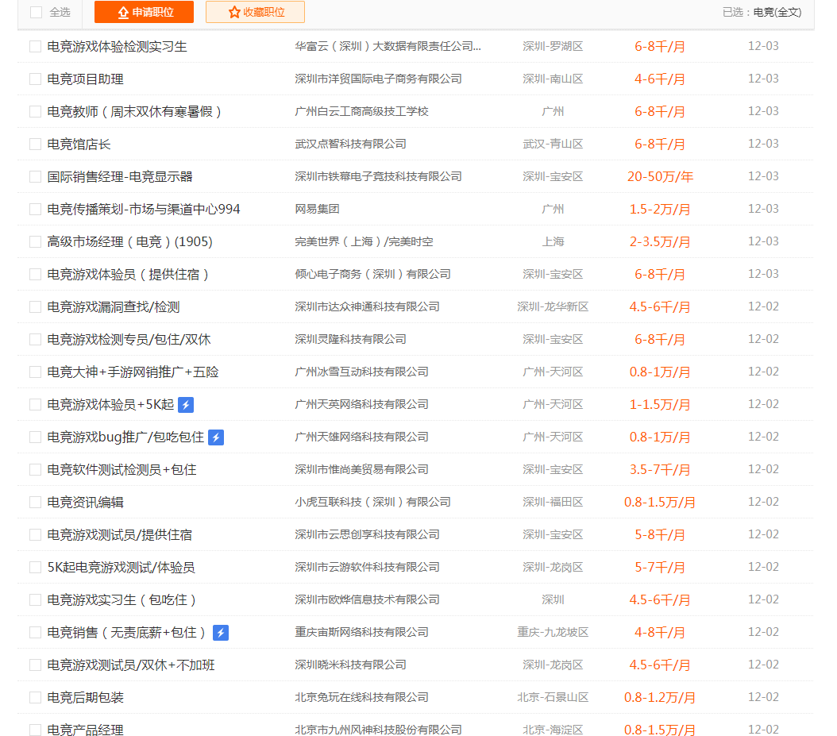Open job 电竞游戏体验检测实习生
837x736 pixels.
point(118,47)
